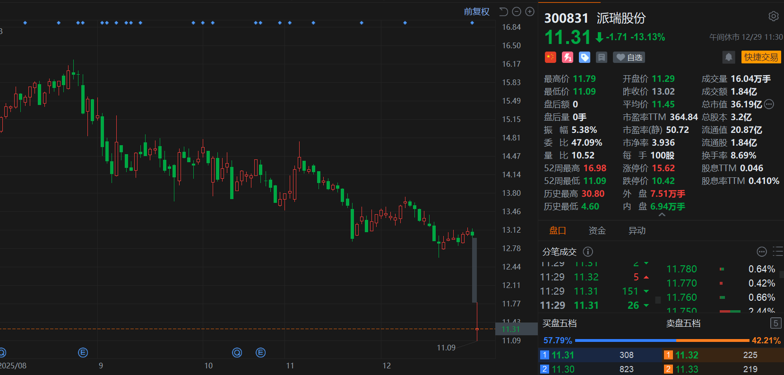Switch to the 资金 tab
Image resolution: width=784 pixels, height=375 pixels.
pos(597,231)
